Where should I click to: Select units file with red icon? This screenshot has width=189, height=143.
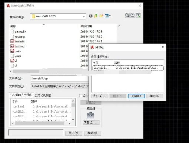pos(16,51)
